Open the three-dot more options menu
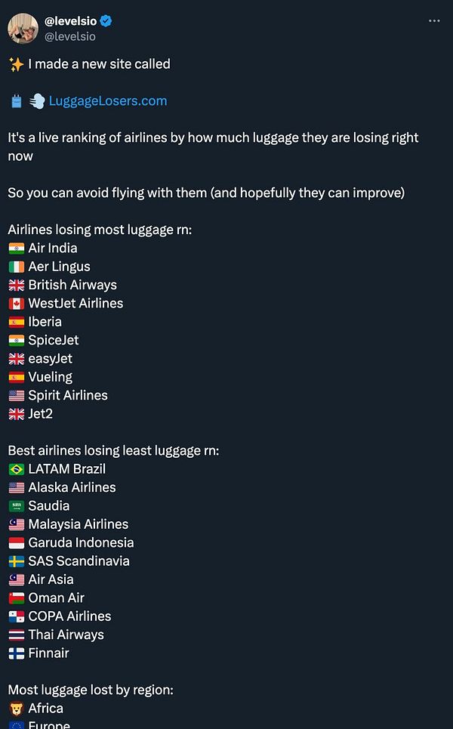Screen dimensions: 453x729 (434, 20)
